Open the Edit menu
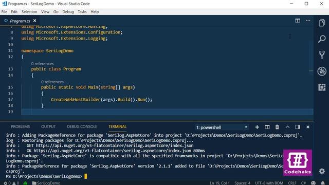 (x=14, y=12)
